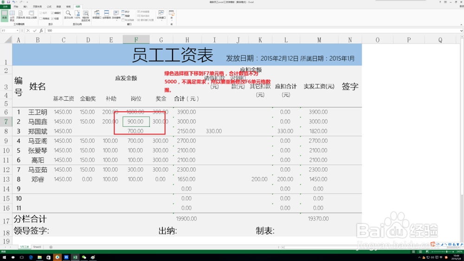Open the Review (审阅) ribbon tab
464x261 pixels.
(x=68, y=6)
